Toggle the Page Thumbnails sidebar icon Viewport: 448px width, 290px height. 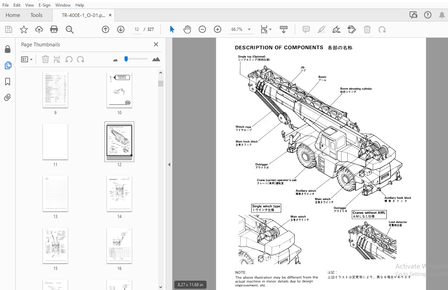point(8,65)
